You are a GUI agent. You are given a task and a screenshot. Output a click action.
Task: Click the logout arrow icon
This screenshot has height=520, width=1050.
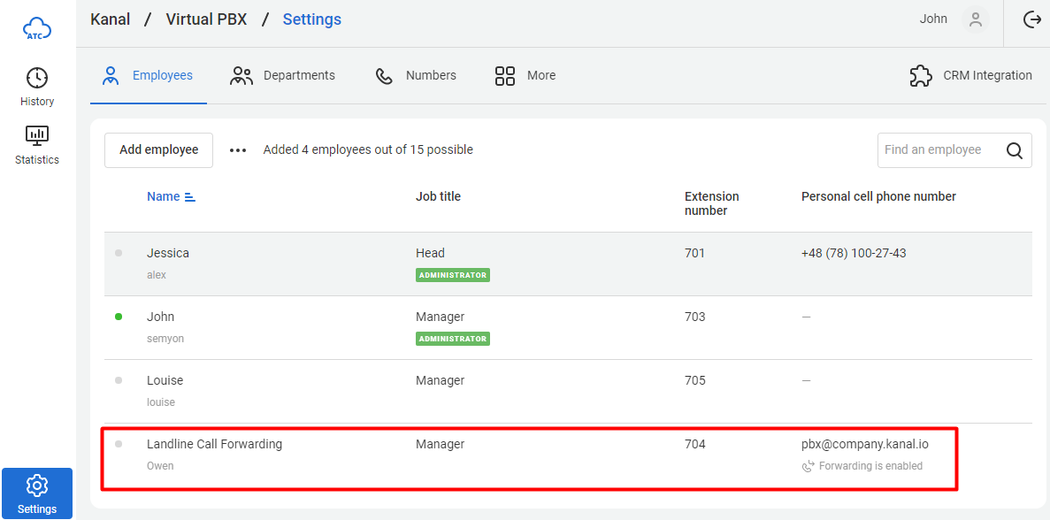(x=1031, y=19)
